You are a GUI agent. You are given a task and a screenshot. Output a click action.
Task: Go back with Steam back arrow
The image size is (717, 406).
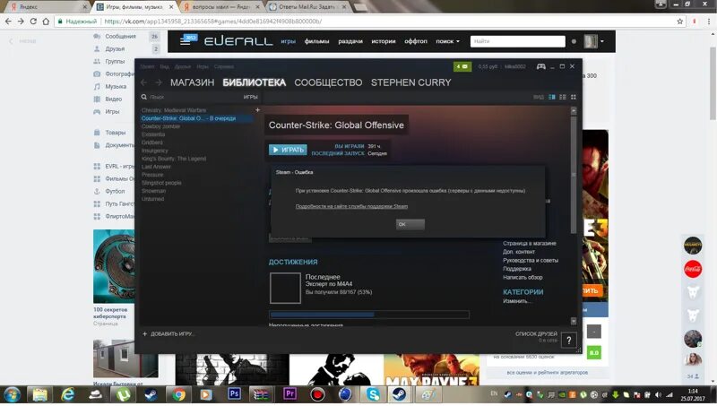point(144,82)
